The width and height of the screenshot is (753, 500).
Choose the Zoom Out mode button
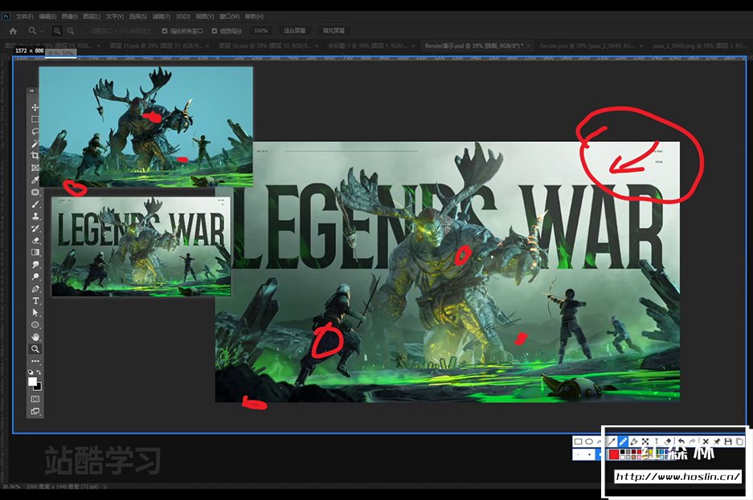pyautogui.click(x=71, y=30)
